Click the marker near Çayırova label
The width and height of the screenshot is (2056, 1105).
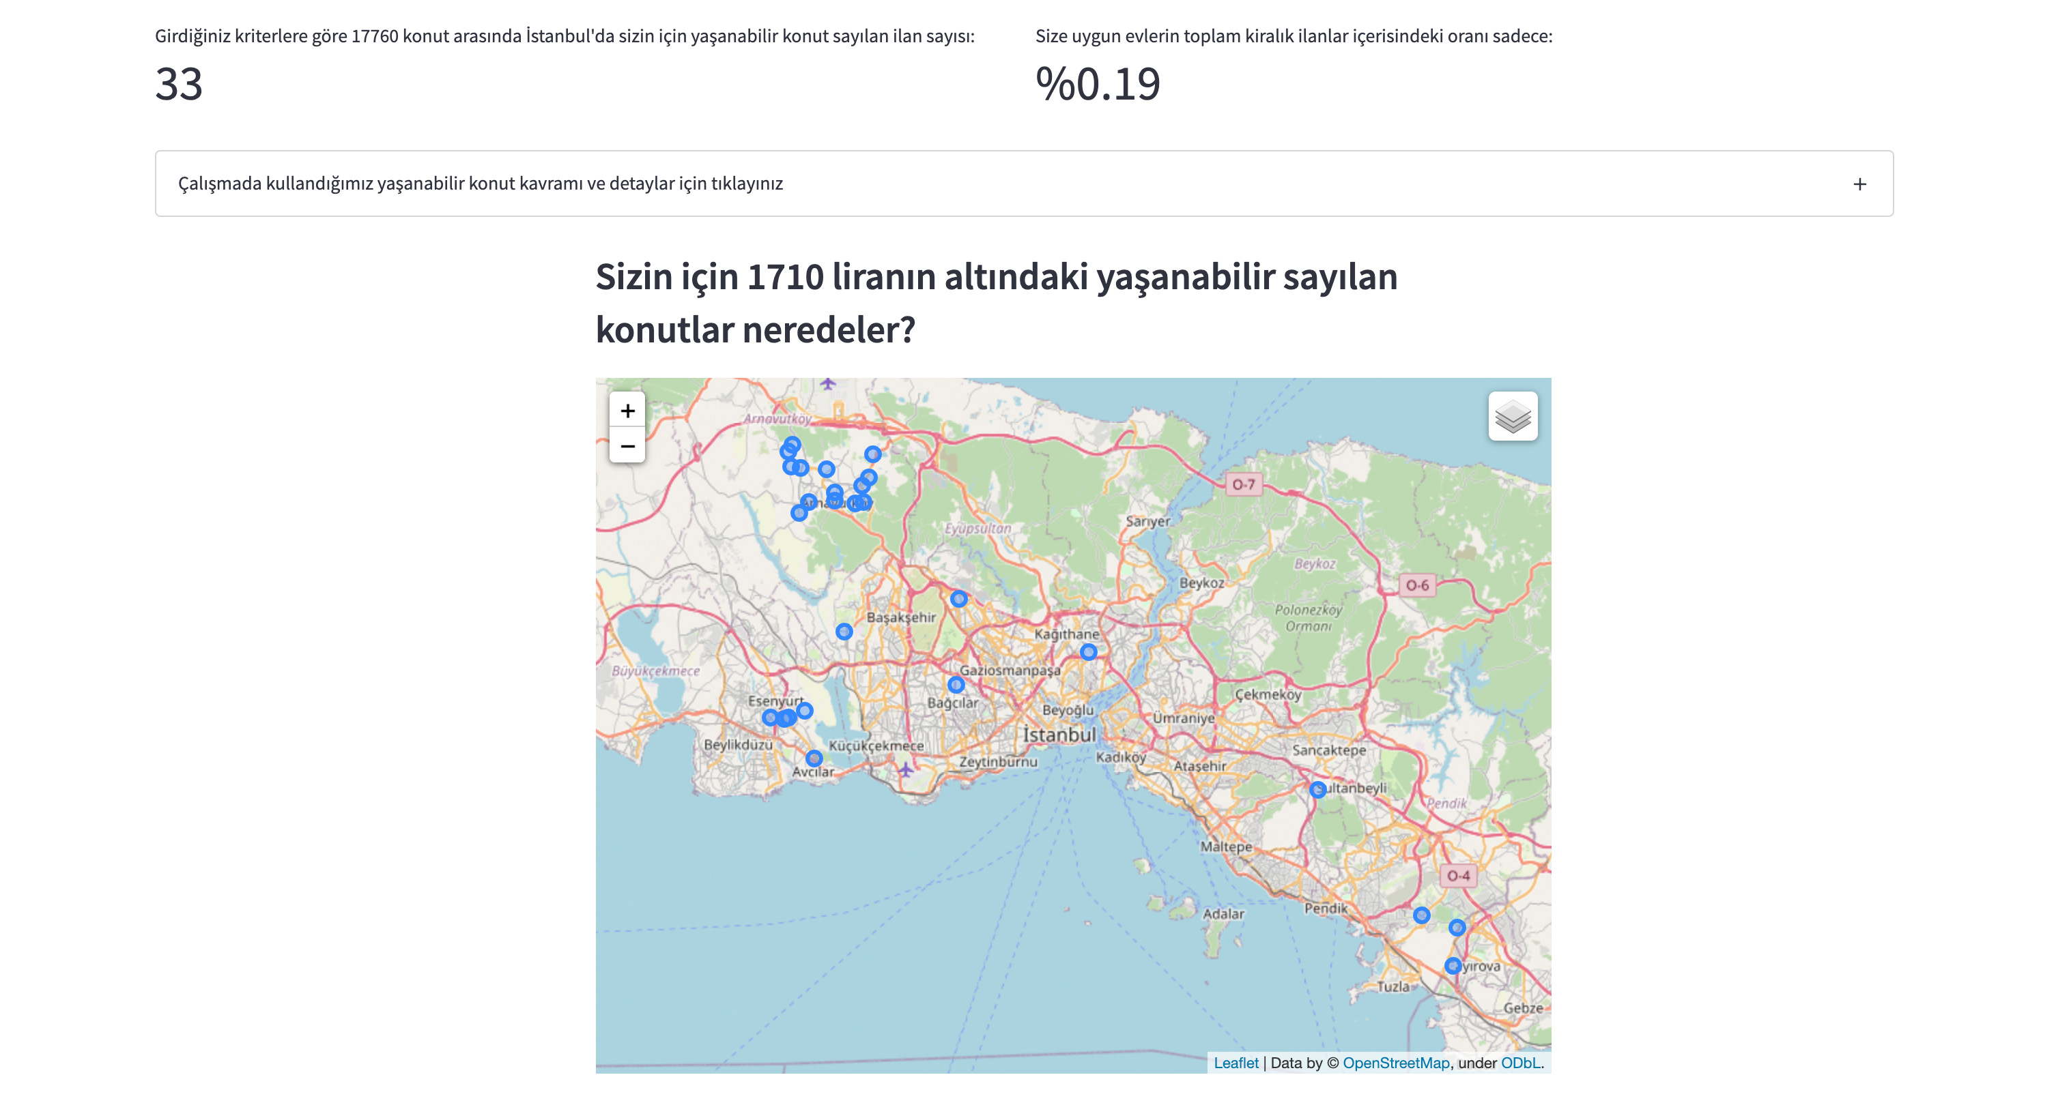(1453, 965)
